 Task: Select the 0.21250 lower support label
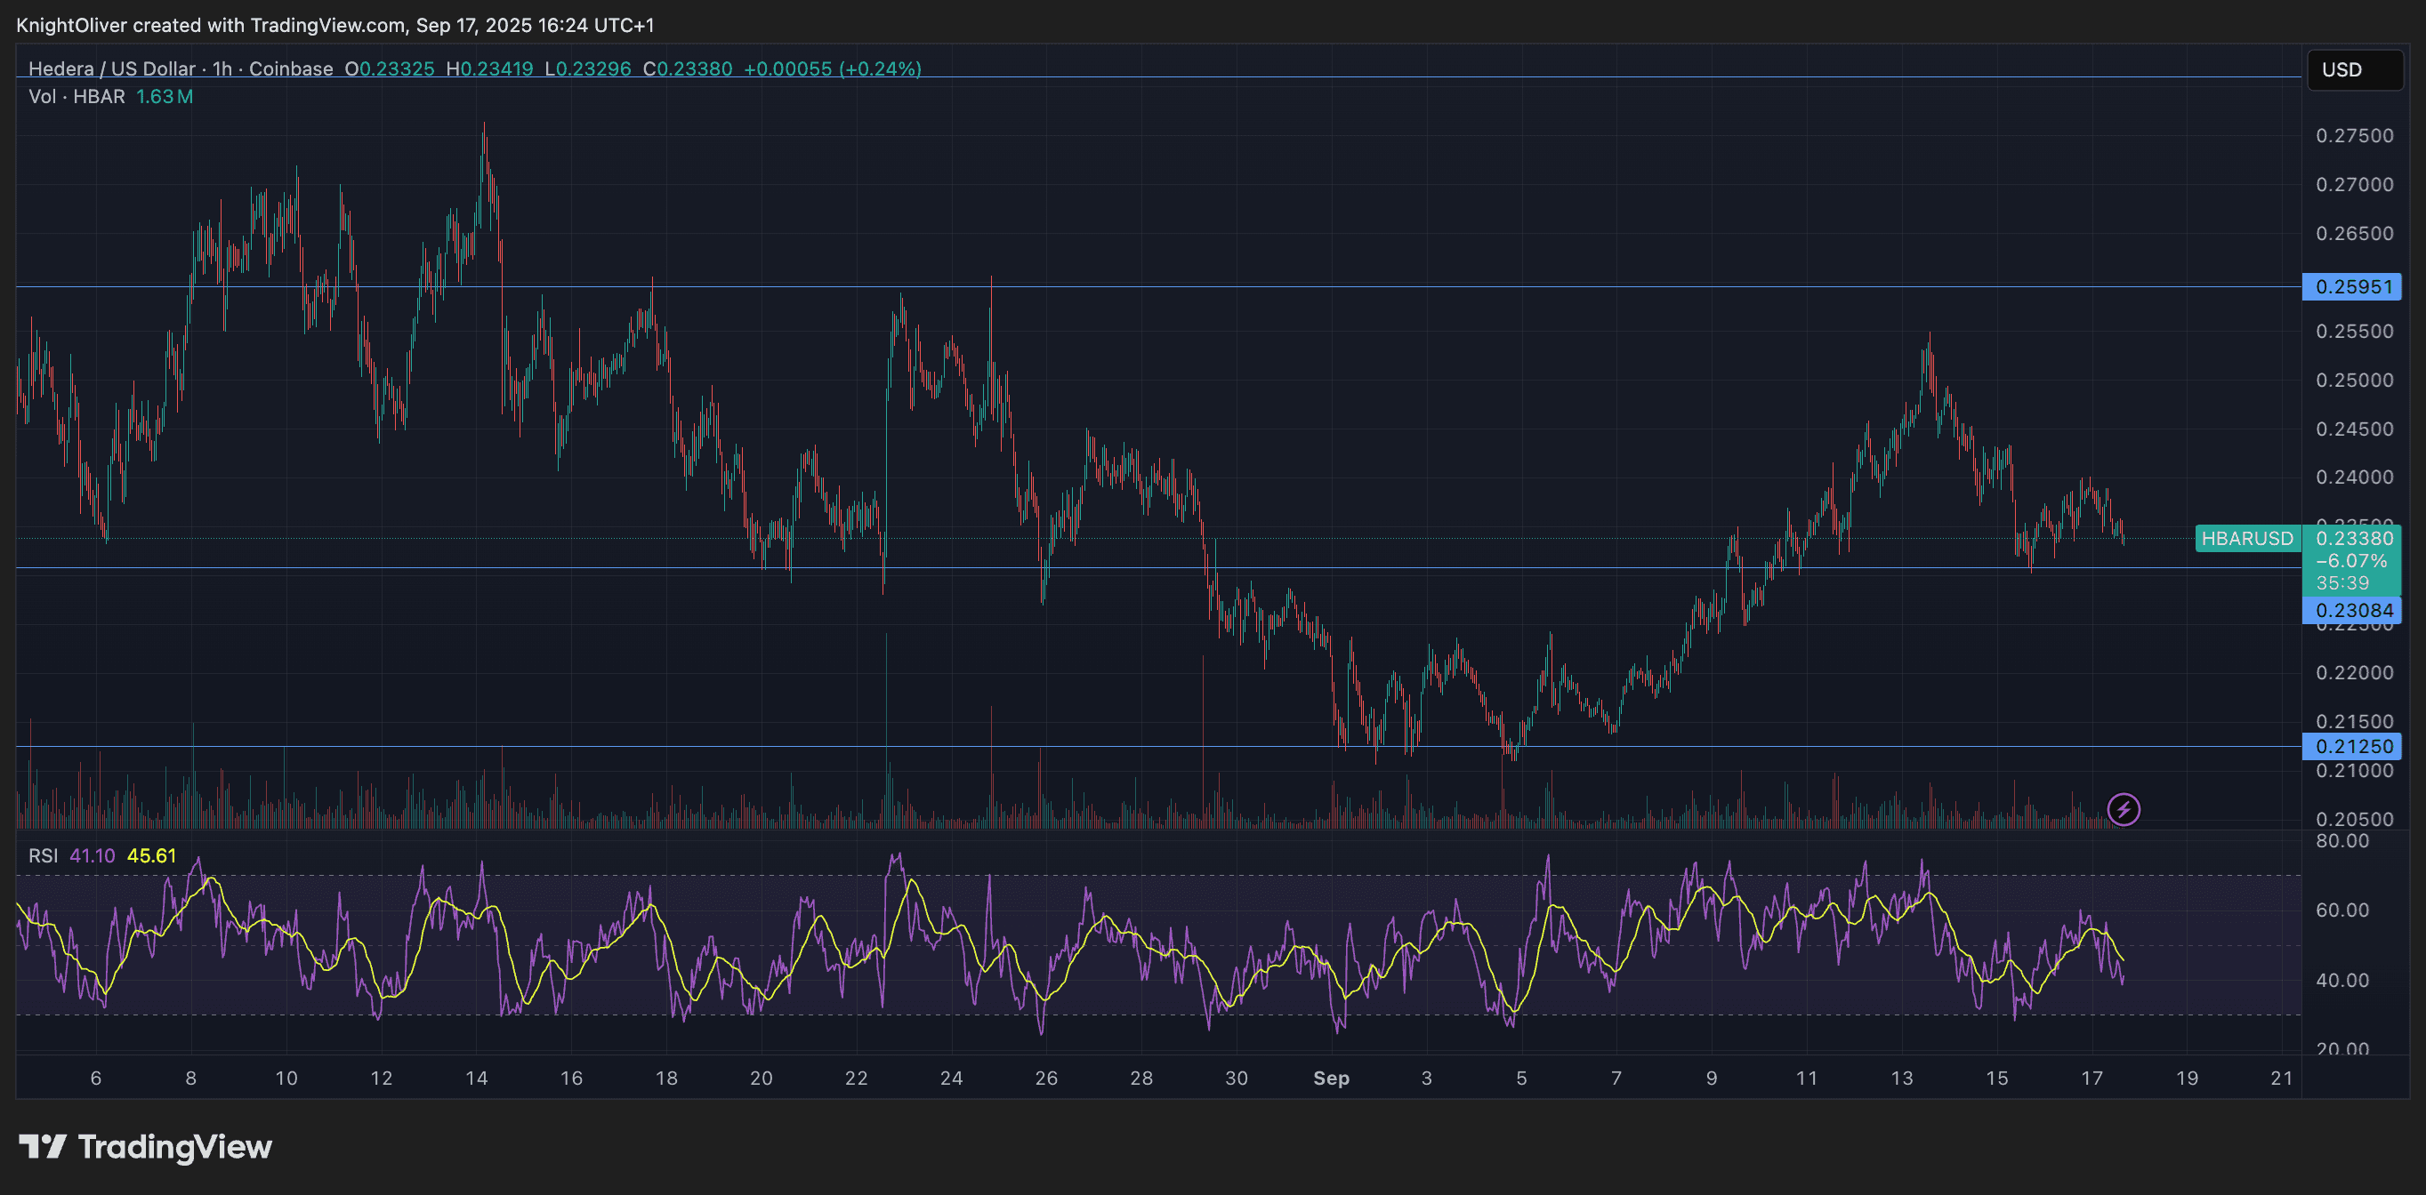(x=2351, y=746)
